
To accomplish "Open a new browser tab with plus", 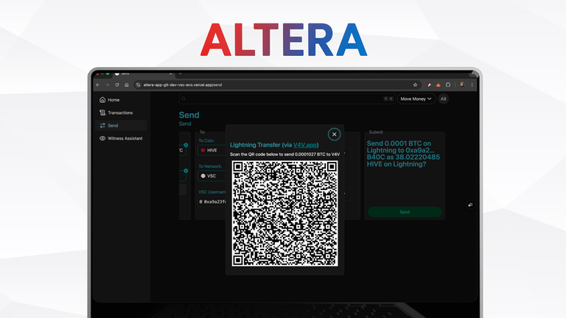I will [180, 74].
